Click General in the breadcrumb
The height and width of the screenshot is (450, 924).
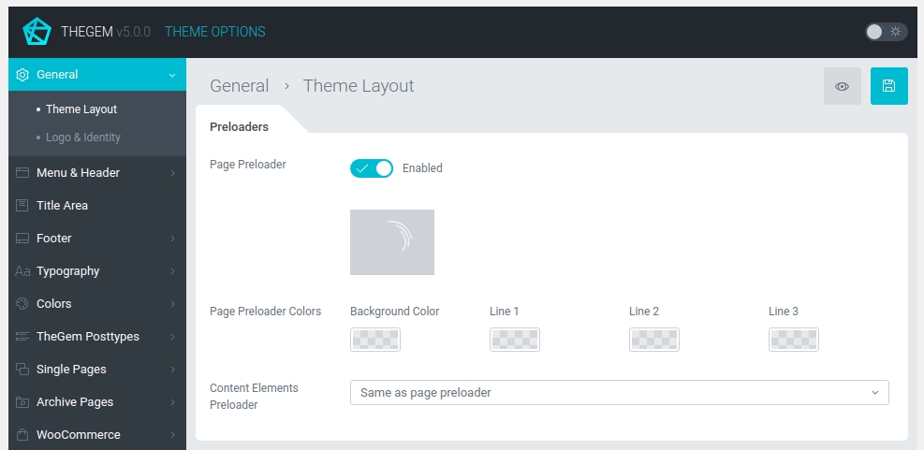click(239, 86)
